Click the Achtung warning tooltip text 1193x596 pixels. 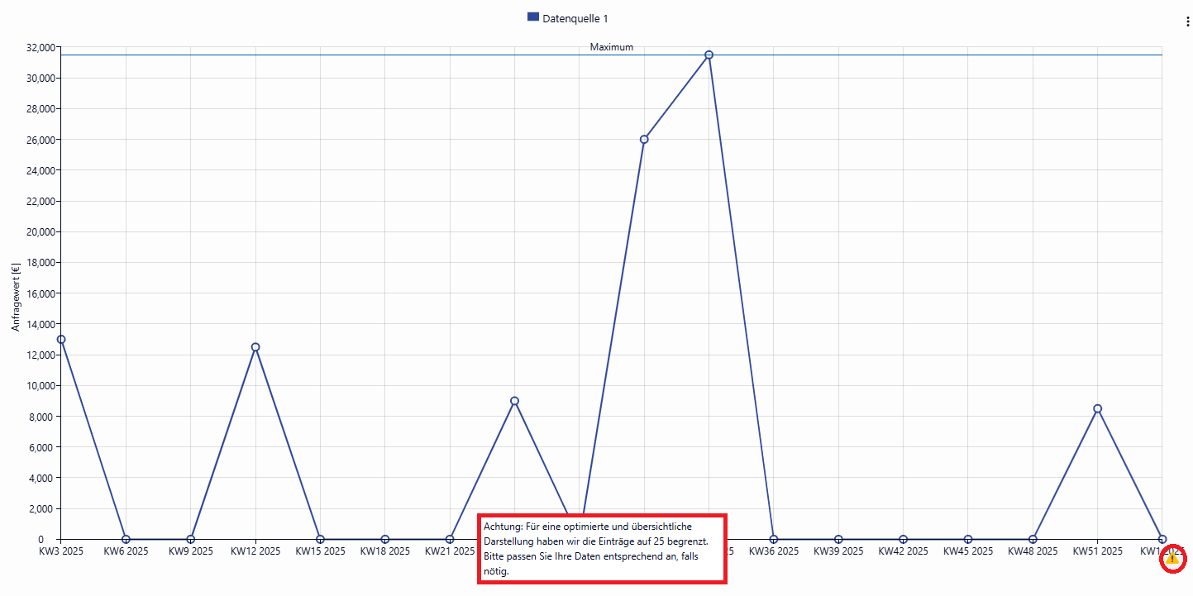point(601,548)
